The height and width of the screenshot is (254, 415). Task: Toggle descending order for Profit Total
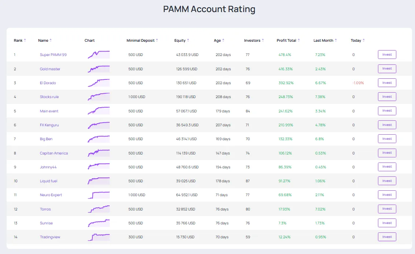[300, 40]
